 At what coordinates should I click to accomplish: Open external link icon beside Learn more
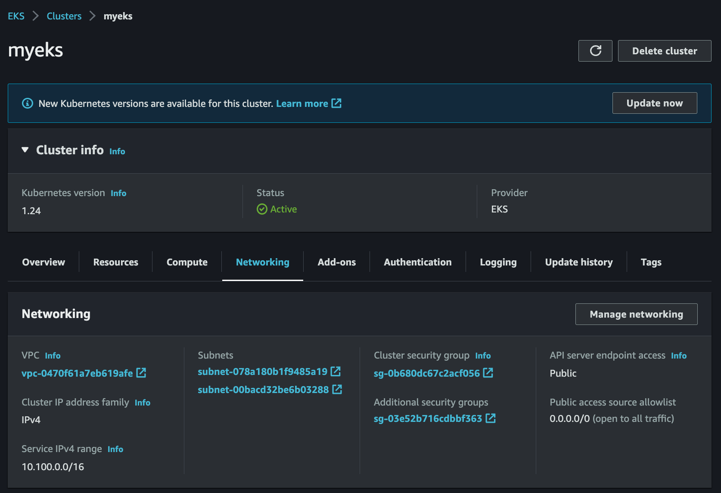point(336,103)
